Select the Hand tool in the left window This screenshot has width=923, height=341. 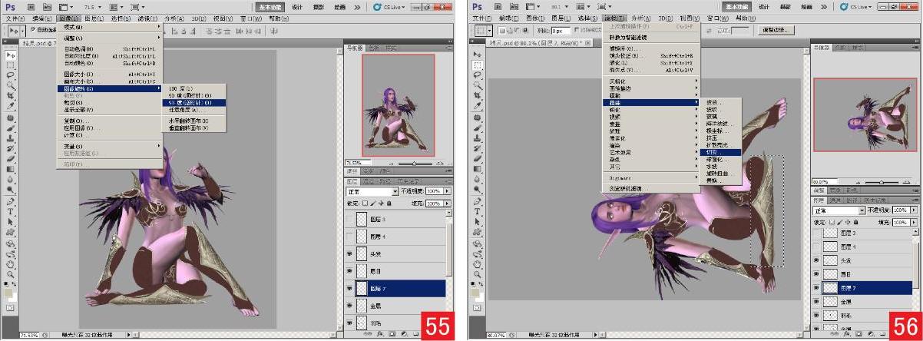(11, 263)
